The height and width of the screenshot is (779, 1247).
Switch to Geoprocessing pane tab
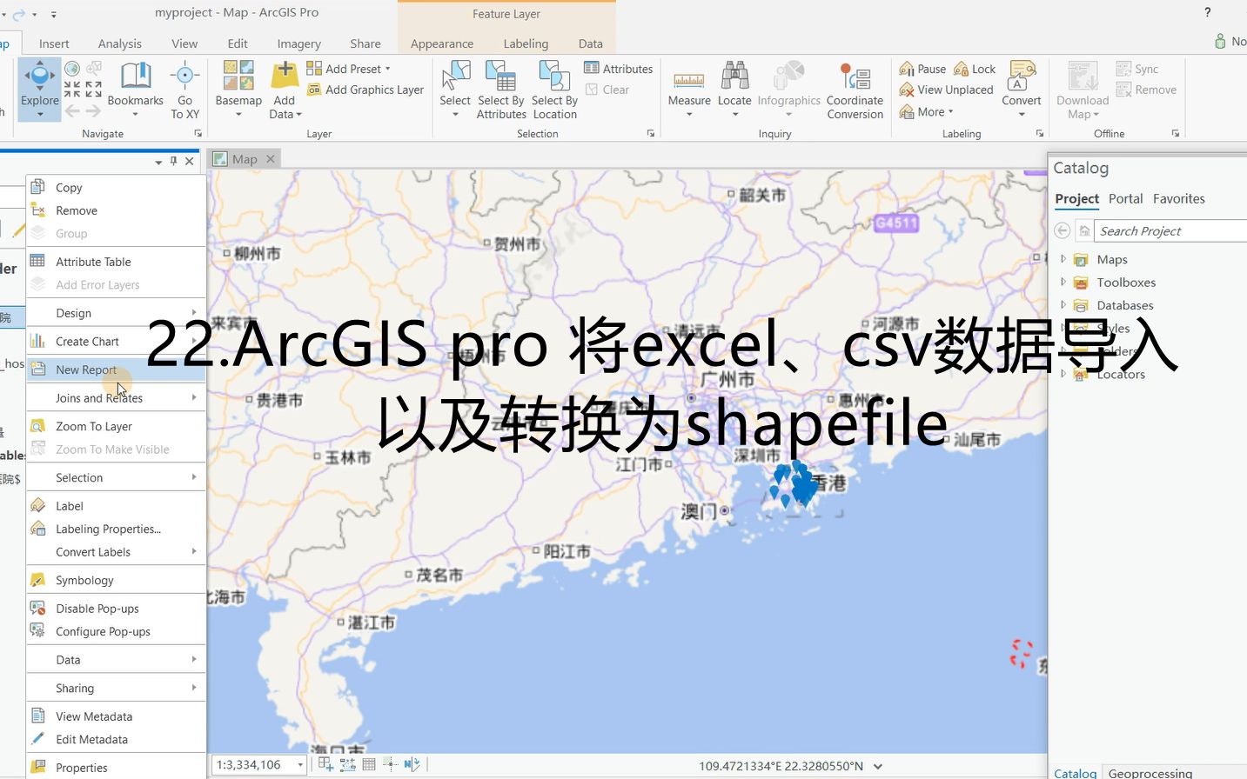click(x=1150, y=773)
